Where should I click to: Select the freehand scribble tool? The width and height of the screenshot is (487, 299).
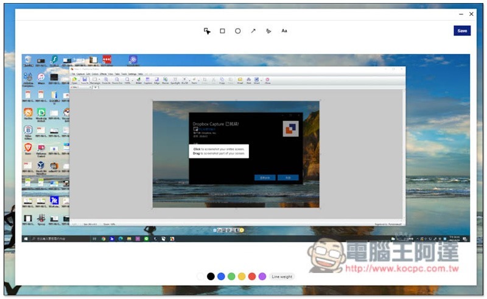pyautogui.click(x=268, y=31)
